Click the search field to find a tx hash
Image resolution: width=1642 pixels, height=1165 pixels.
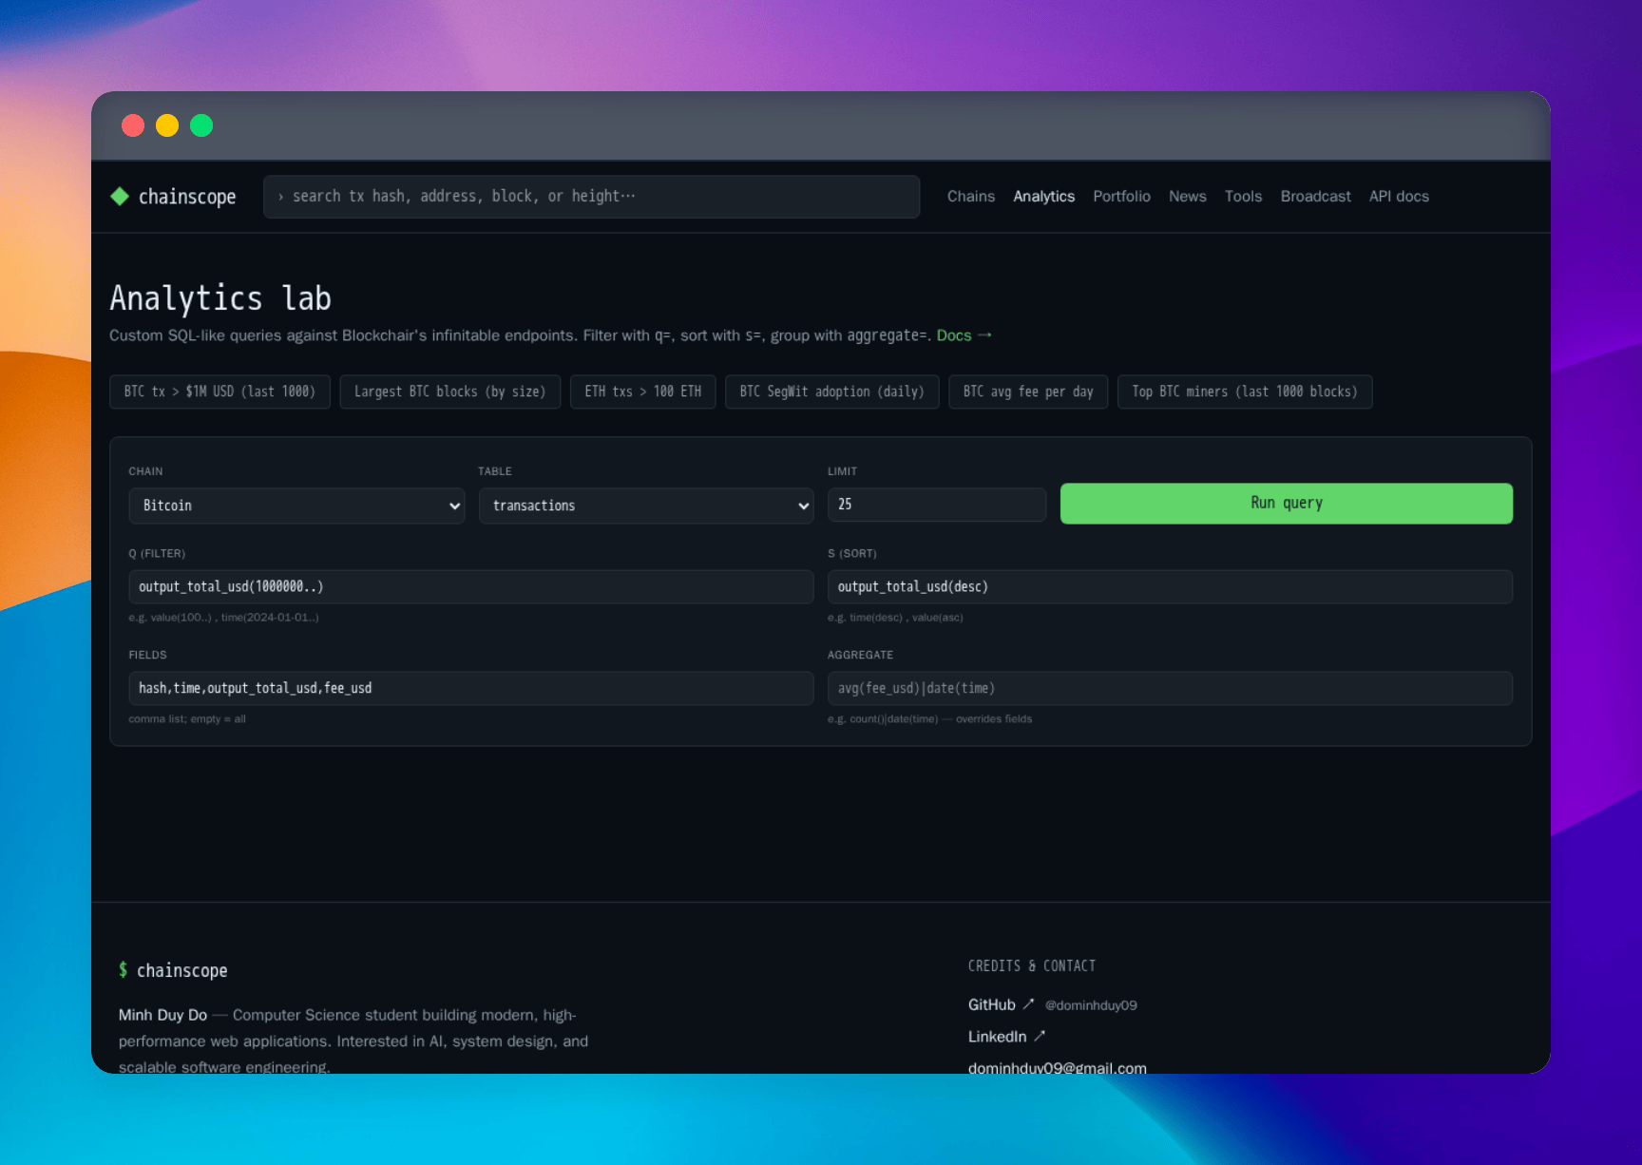coord(591,197)
